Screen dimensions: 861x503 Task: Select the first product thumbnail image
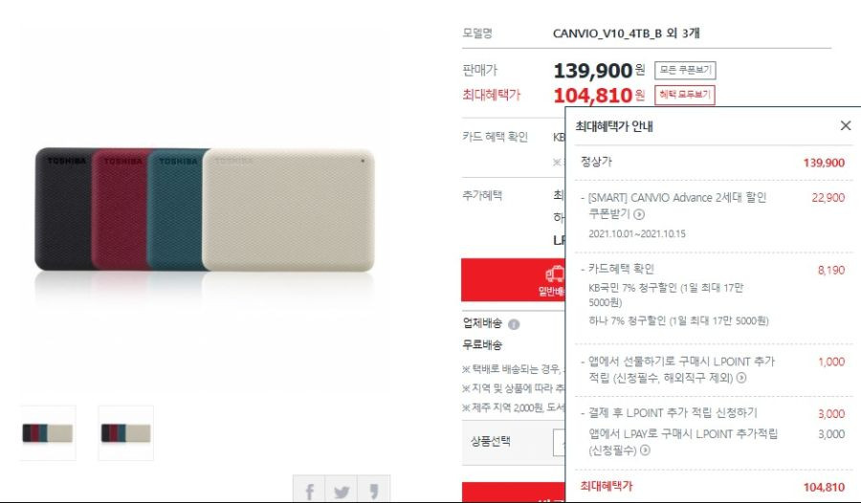(x=48, y=432)
